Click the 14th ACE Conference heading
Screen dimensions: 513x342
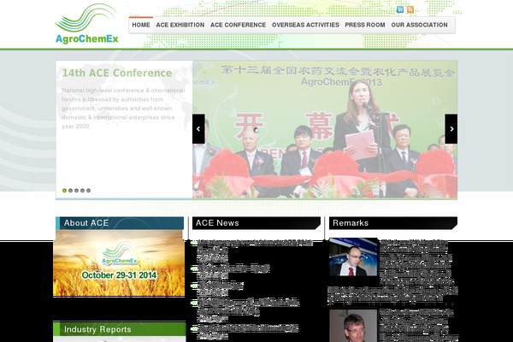coord(117,73)
